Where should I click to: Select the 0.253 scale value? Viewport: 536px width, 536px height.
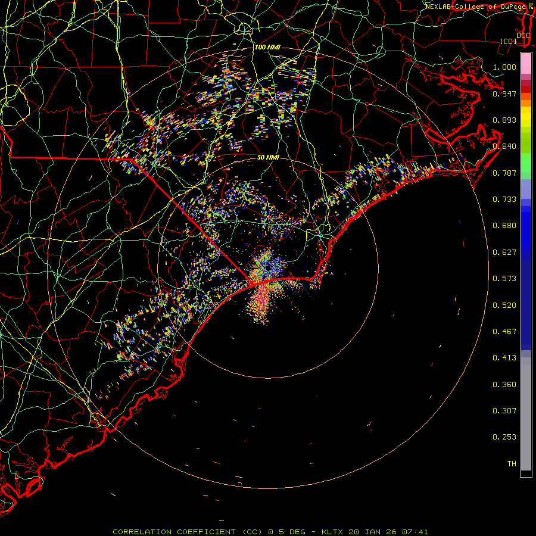click(x=504, y=437)
